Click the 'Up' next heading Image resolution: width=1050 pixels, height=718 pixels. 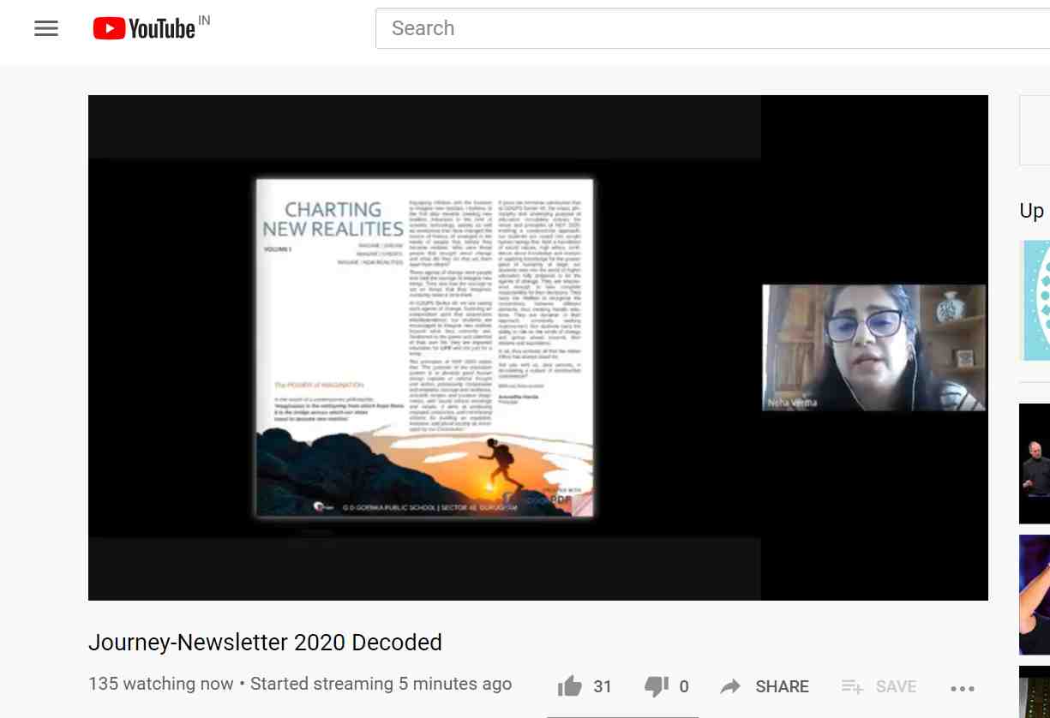point(1032,212)
